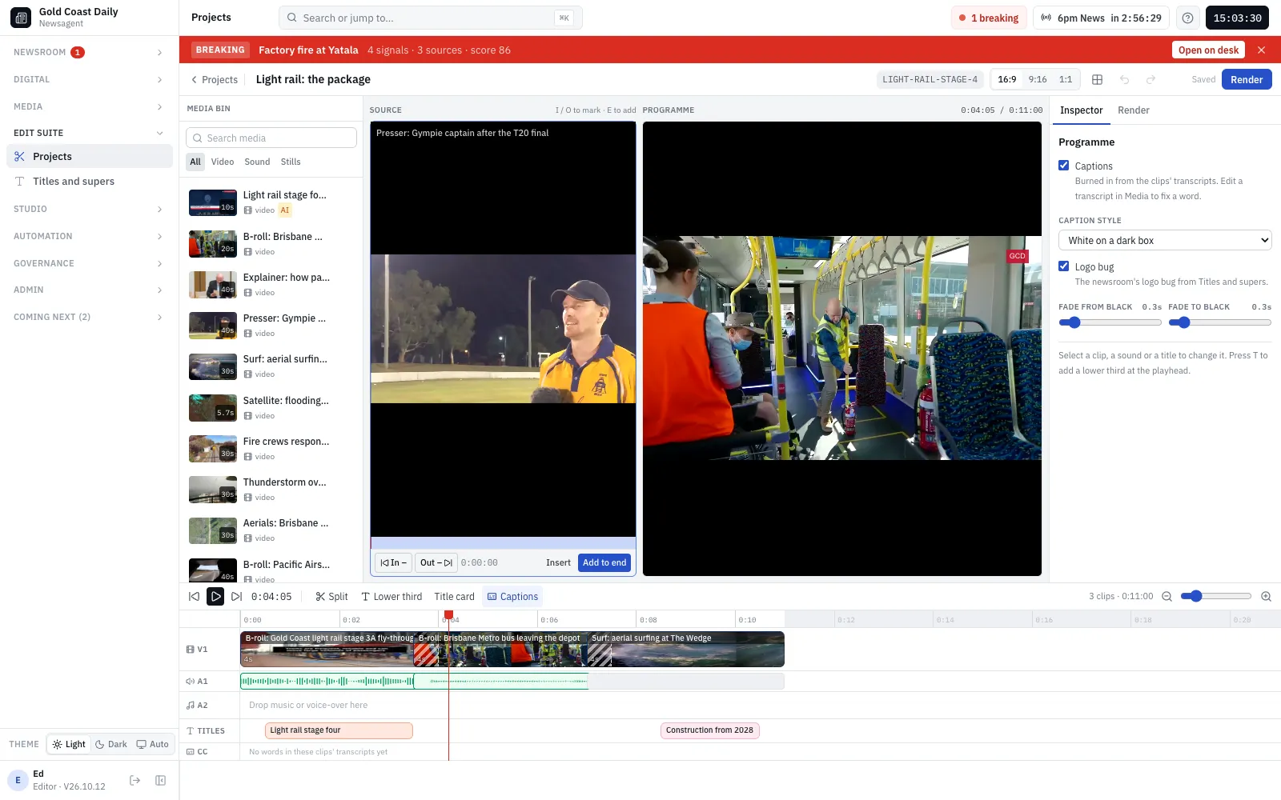This screenshot has height=800, width=1281.
Task: Open the layout grid icon
Action: 1097,79
